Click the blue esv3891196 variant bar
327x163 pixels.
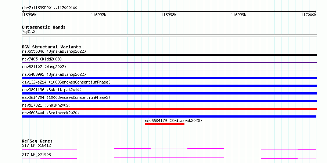click(x=169, y=93)
